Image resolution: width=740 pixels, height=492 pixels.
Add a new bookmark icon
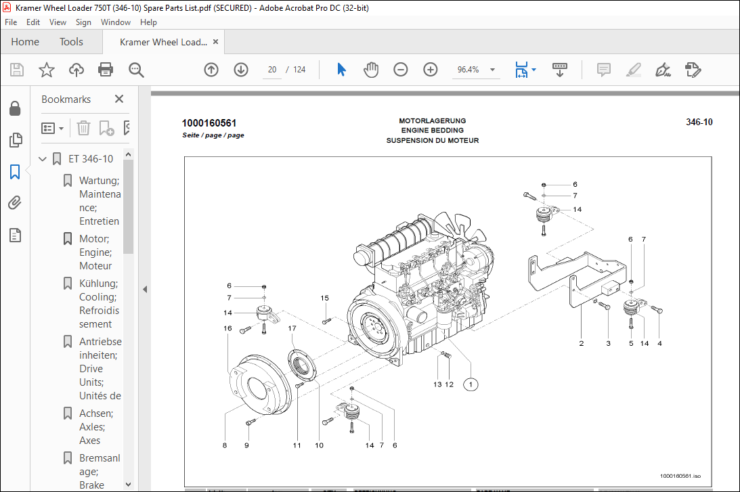[106, 128]
